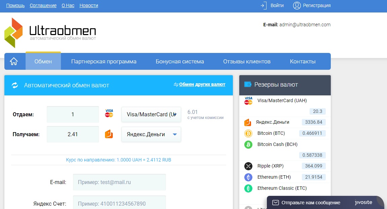The height and width of the screenshot is (209, 387).
Task: Click the home icon in navigation bar
Action: 14,61
